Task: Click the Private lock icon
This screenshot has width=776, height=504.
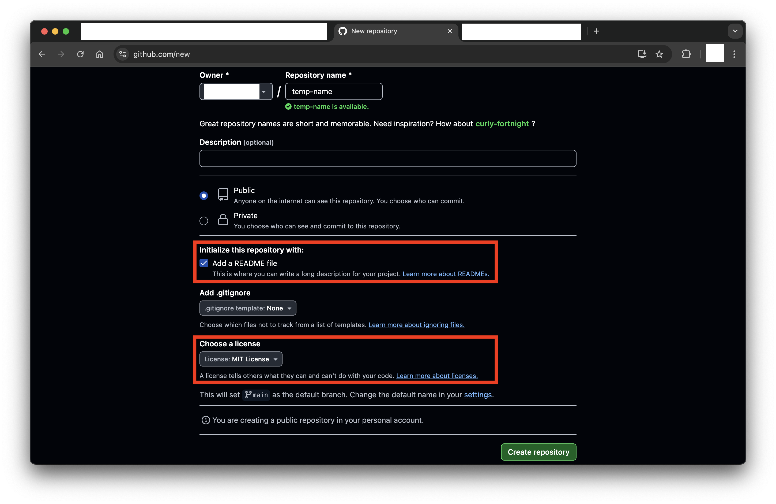Action: (x=223, y=220)
